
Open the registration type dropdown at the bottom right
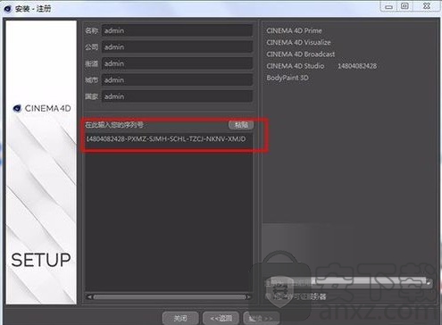348,283
